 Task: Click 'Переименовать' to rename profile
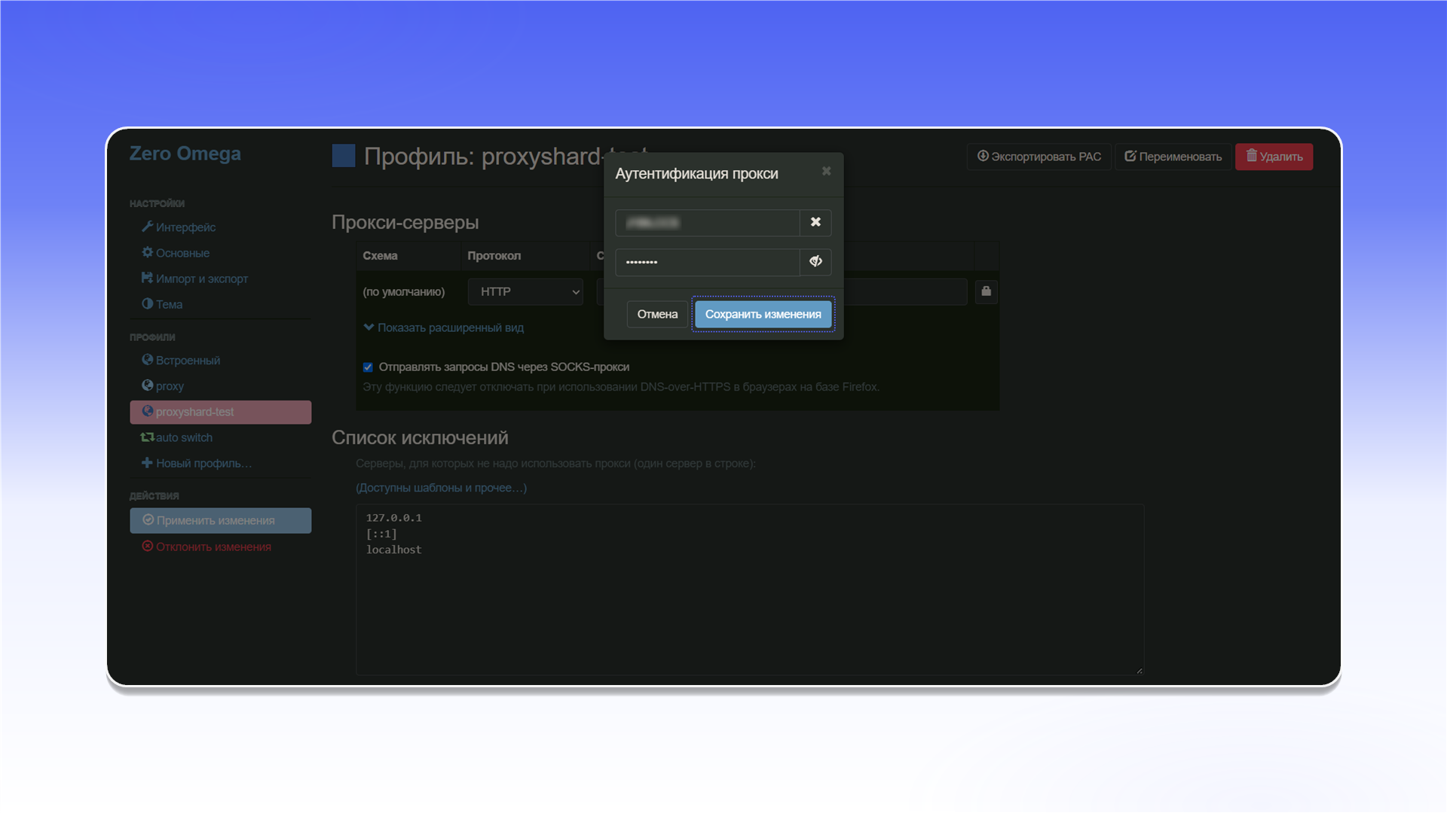pos(1173,157)
